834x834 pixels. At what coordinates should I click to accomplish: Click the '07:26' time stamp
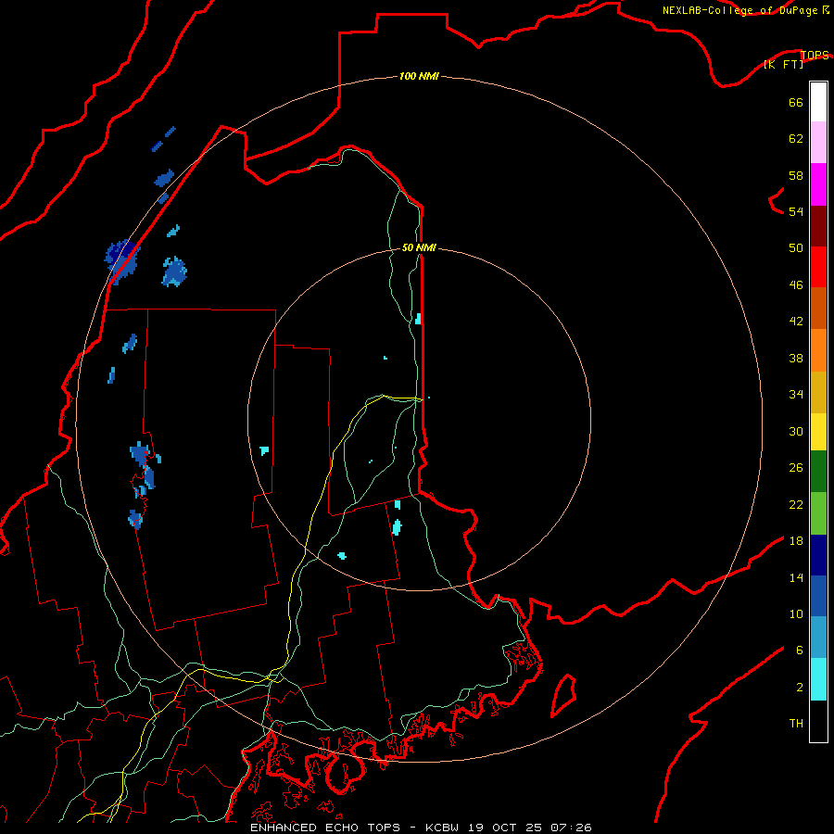570,828
